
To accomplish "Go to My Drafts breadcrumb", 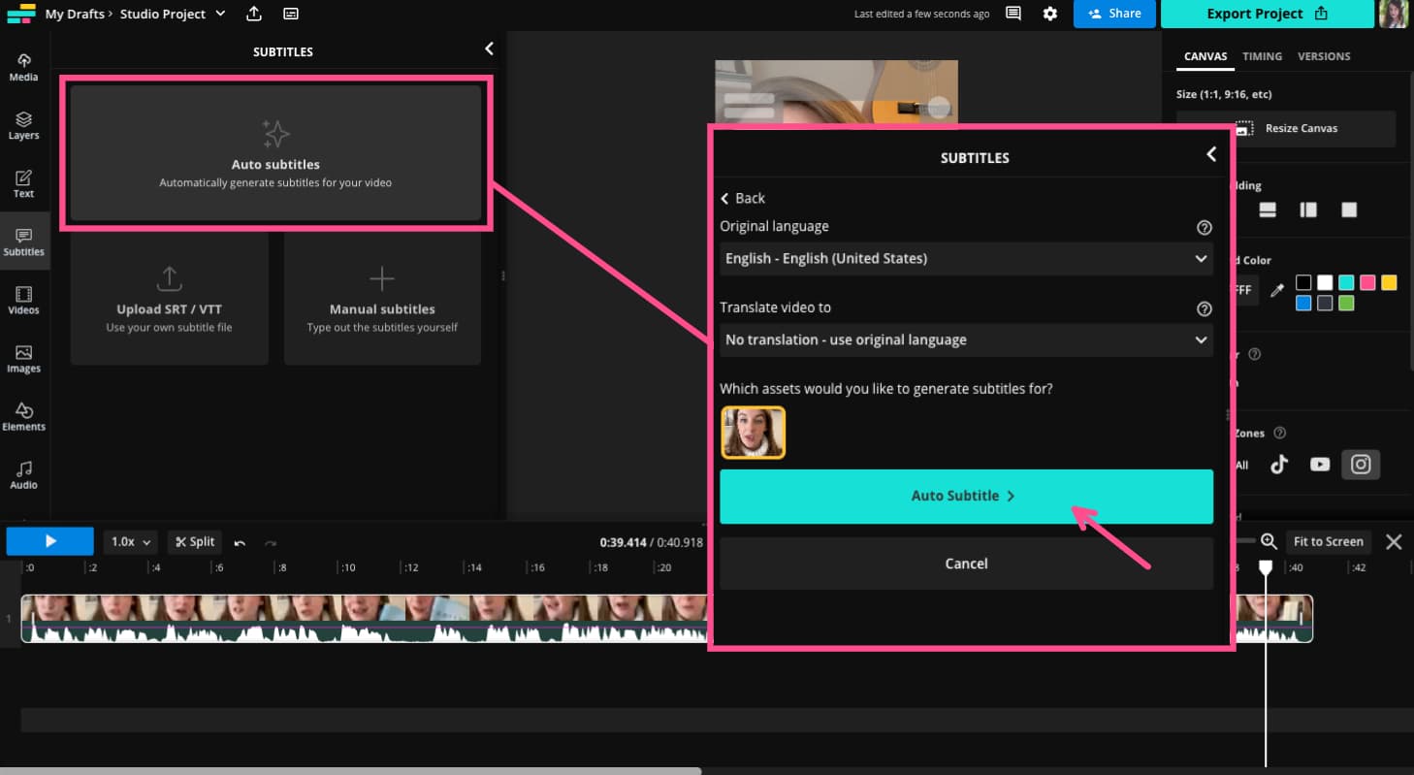I will click(x=75, y=14).
